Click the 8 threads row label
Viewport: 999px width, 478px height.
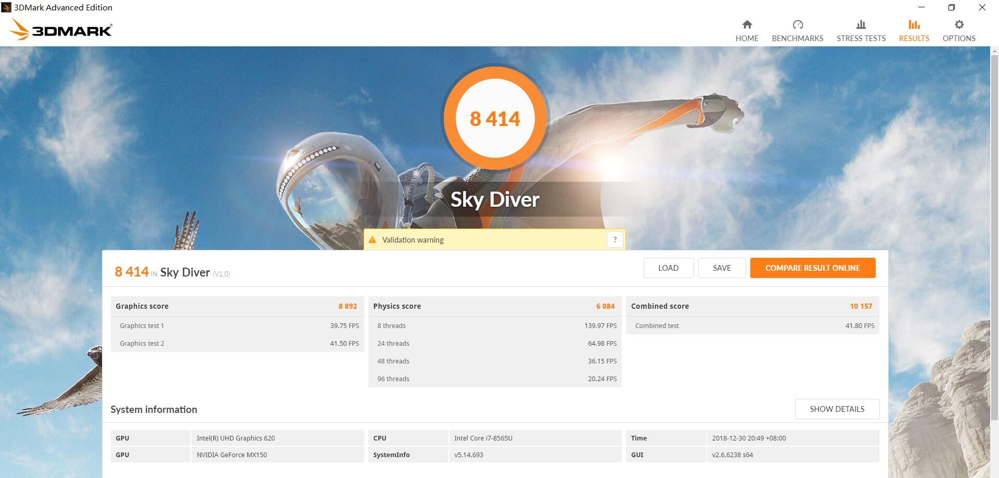pos(391,325)
